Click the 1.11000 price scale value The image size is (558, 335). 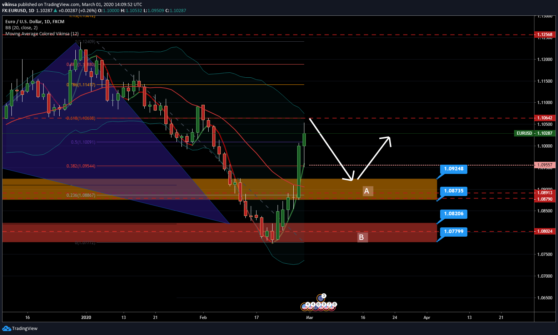pyautogui.click(x=545, y=103)
